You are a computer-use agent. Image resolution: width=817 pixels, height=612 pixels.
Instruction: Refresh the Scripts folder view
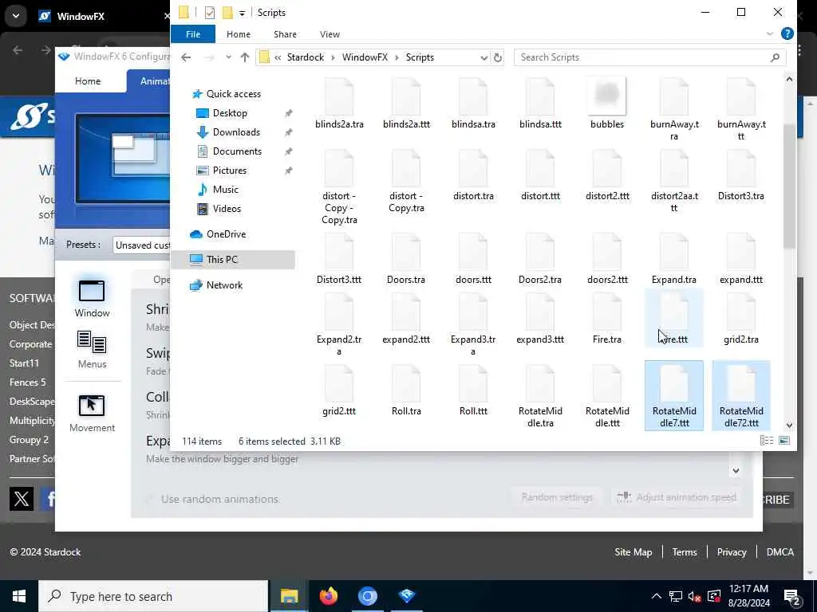tap(498, 57)
